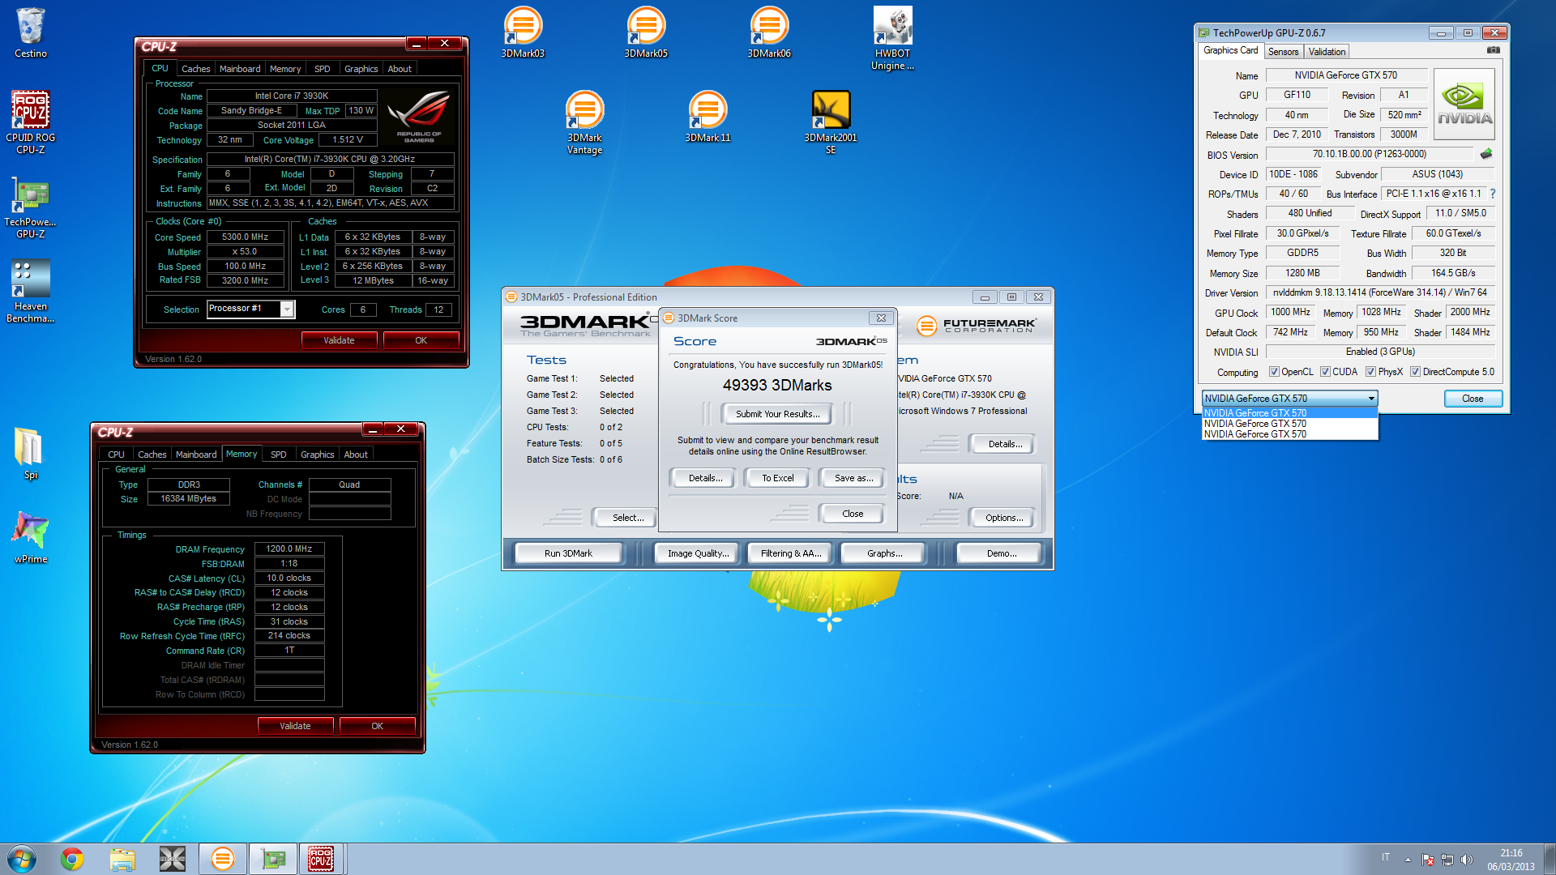Open the Heaven Benchmark desktop shortcut
Viewport: 1556px width, 875px height.
pyautogui.click(x=31, y=290)
